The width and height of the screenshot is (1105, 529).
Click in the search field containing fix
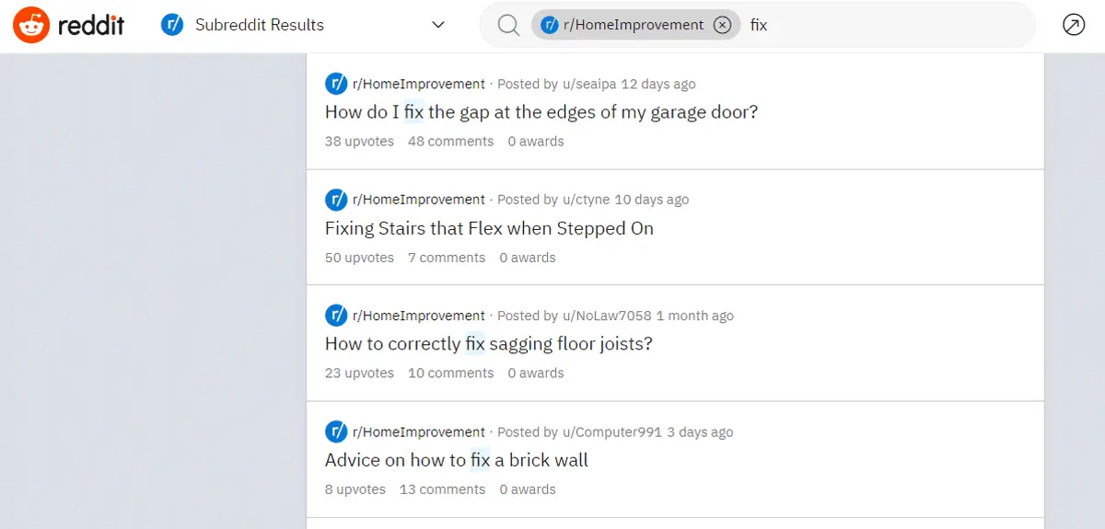click(884, 25)
